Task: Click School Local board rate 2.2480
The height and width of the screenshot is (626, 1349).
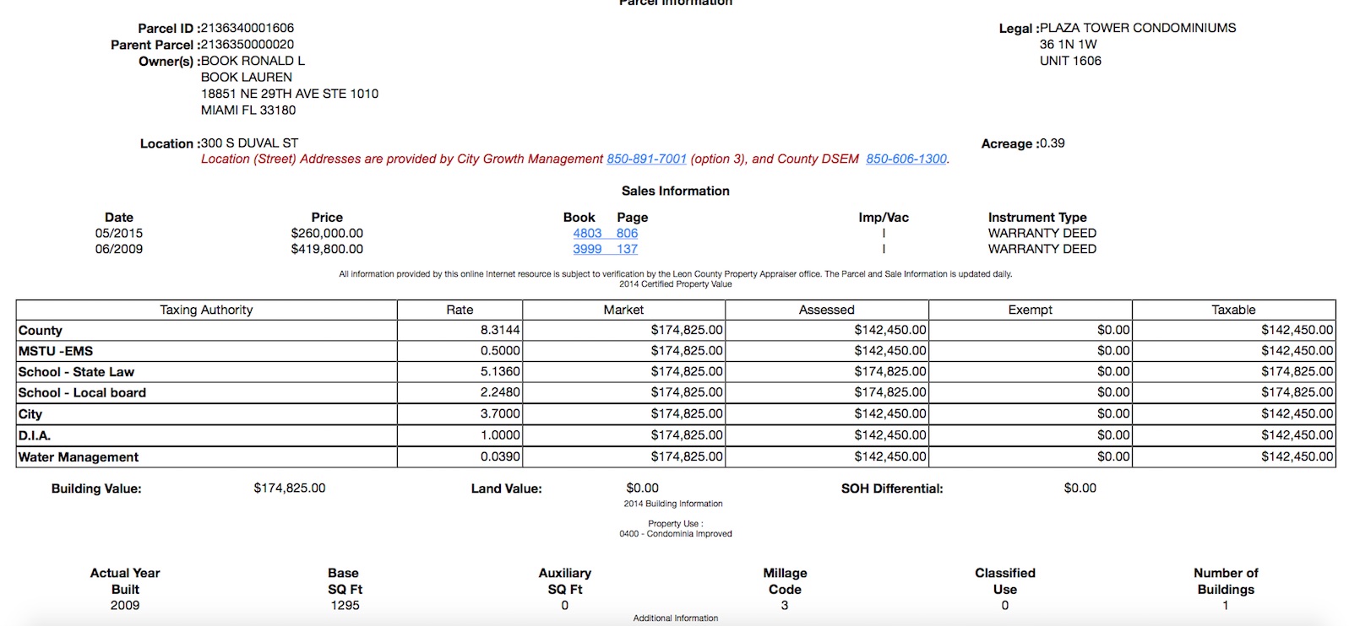Action: 500,392
